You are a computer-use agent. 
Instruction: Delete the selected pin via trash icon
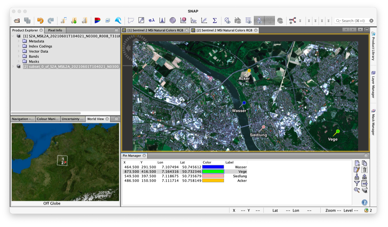(x=365, y=170)
